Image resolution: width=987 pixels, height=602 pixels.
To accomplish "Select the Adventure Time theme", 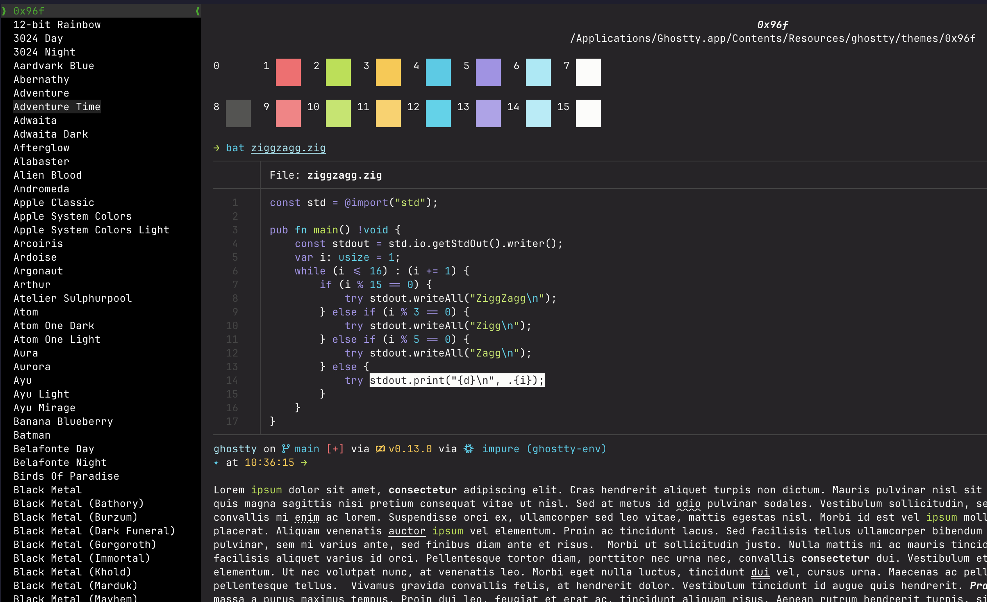I will (57, 107).
